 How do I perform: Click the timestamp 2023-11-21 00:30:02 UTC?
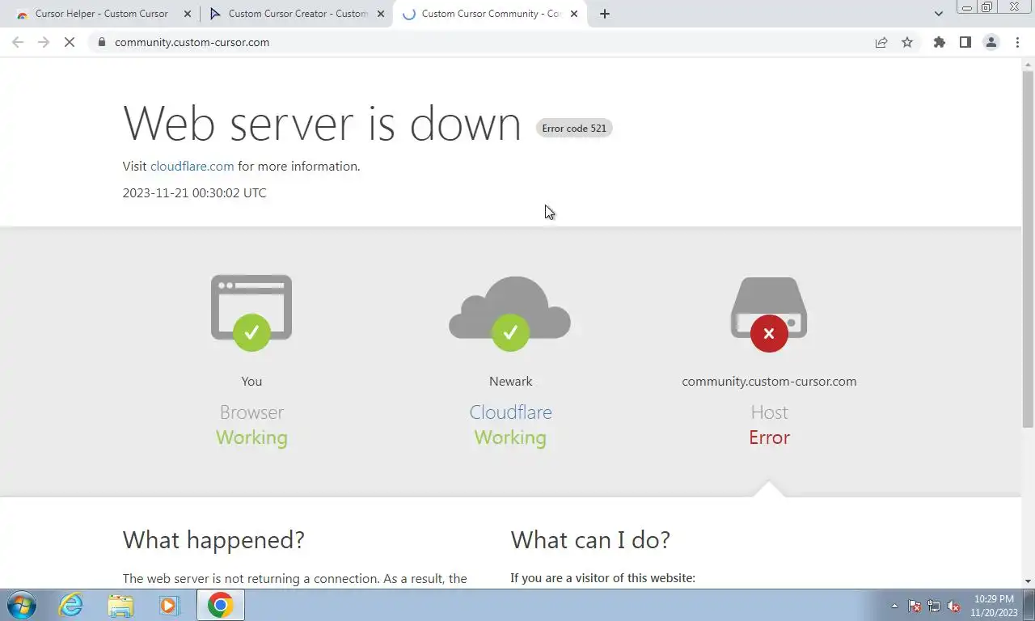(x=194, y=192)
